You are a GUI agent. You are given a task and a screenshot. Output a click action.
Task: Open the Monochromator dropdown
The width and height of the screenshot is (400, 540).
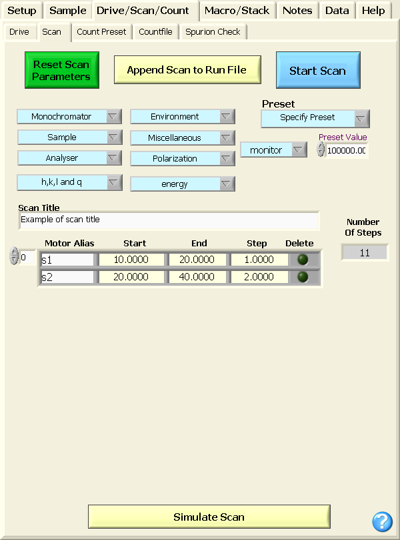pos(69,117)
